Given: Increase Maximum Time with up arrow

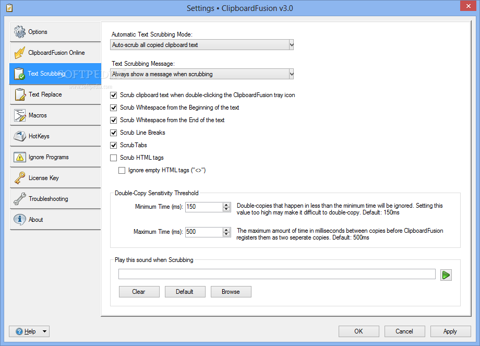Looking at the screenshot, I should 226,230.
